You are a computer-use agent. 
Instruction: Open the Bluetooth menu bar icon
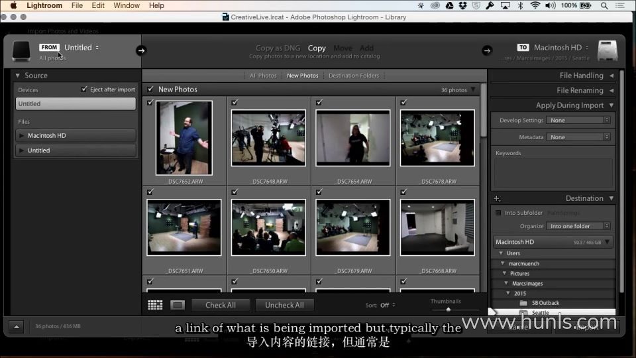(521, 5)
